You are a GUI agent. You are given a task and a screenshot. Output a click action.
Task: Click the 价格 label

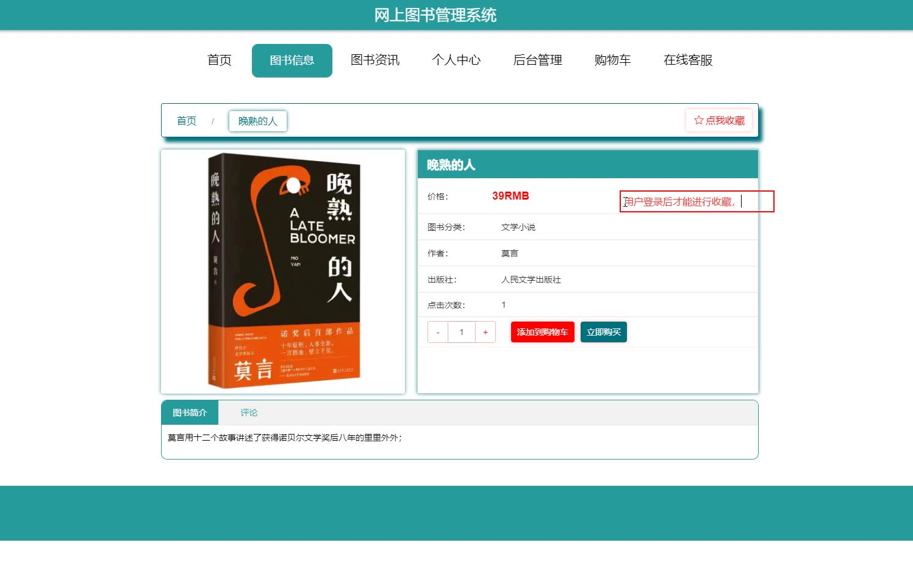pyautogui.click(x=438, y=197)
